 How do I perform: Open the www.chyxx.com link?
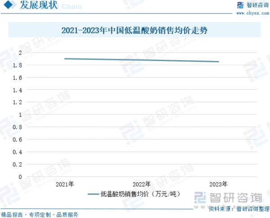252,13
